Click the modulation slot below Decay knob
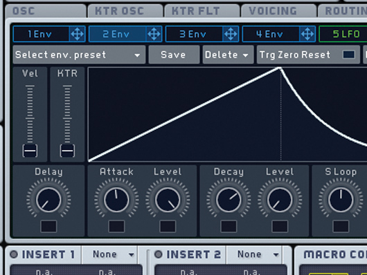367x275 pixels. point(229,226)
